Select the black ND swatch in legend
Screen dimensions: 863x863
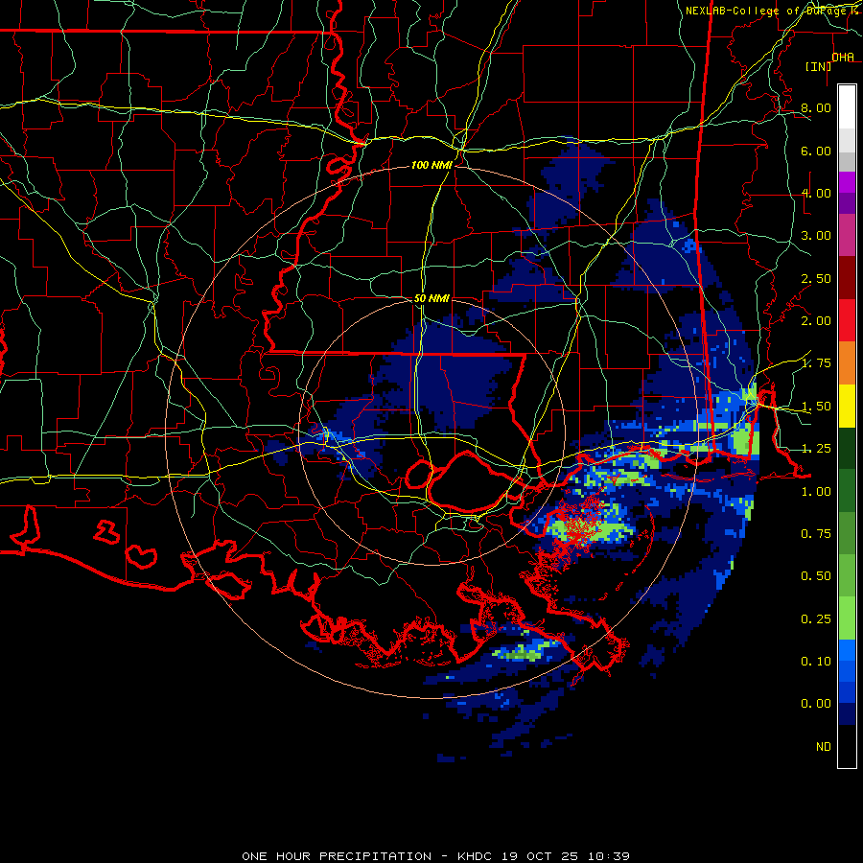click(847, 746)
